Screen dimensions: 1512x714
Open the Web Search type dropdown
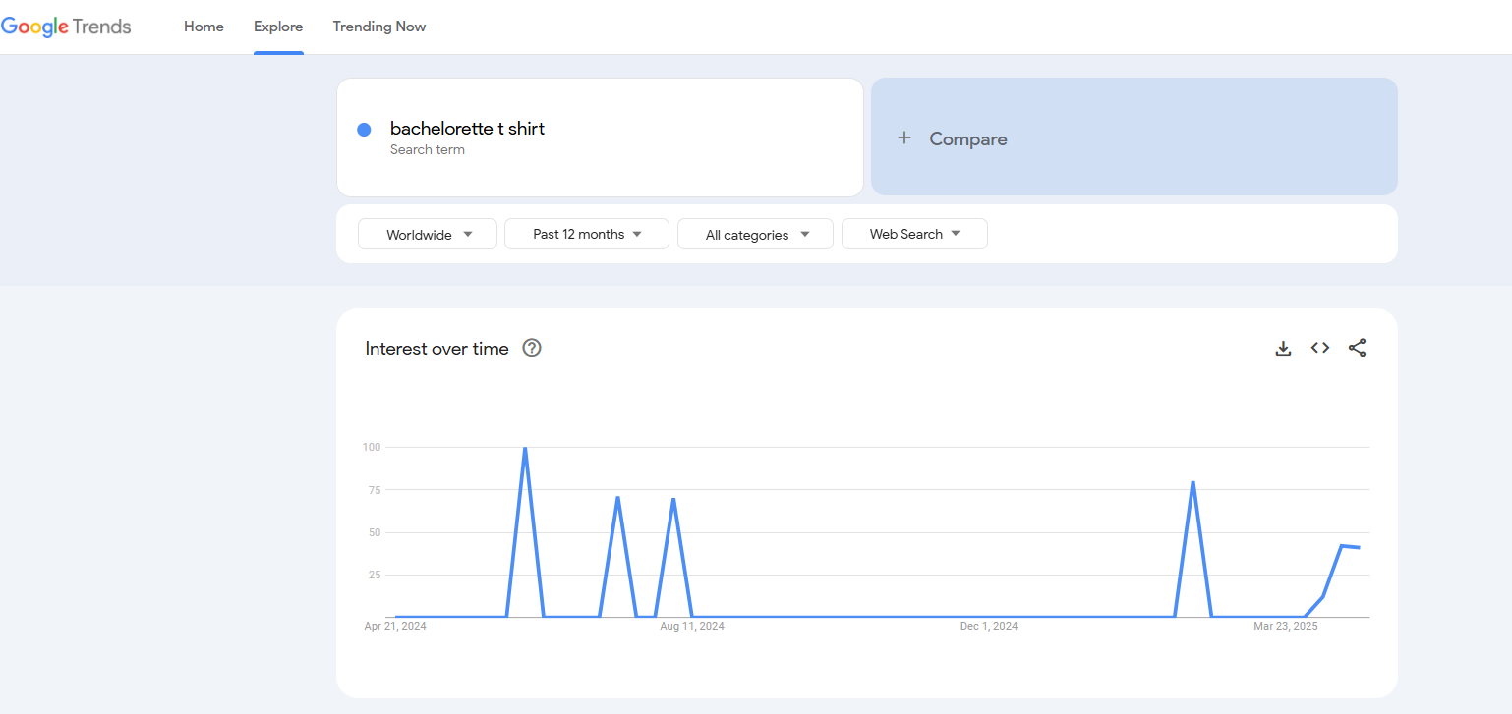coord(914,234)
